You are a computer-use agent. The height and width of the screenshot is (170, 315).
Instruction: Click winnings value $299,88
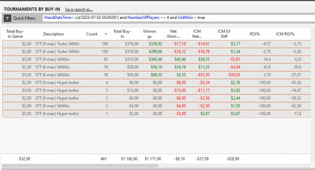[155, 51]
